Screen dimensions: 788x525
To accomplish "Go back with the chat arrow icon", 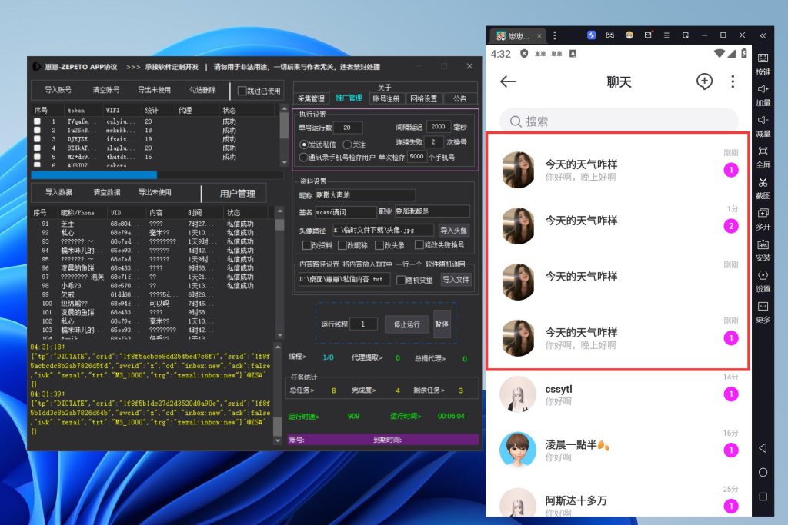I will pos(508,81).
